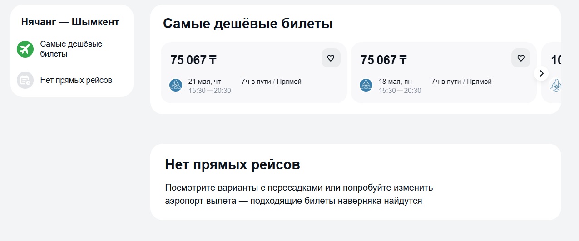Add the 21 мая ticket to favorites

[x=331, y=58]
